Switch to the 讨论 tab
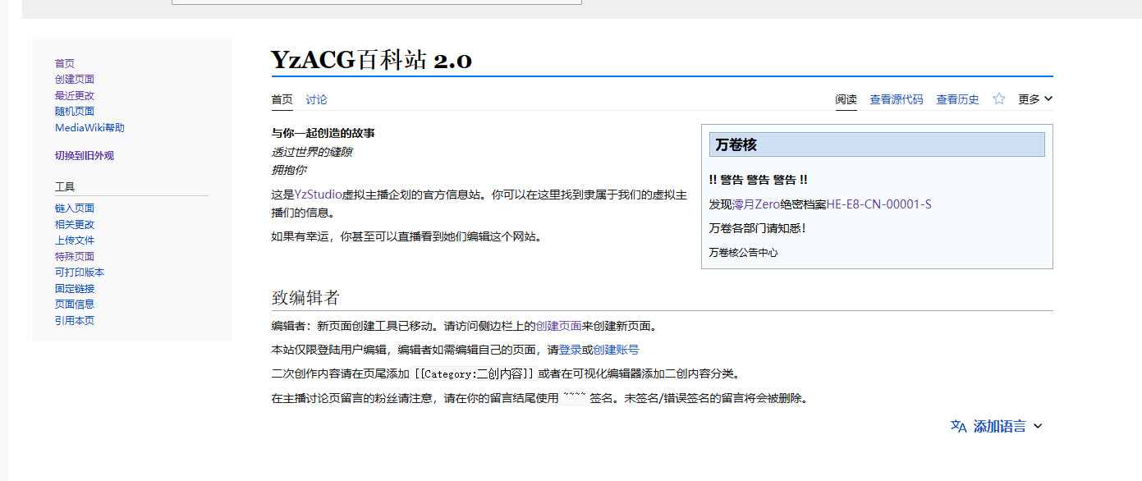 click(316, 99)
